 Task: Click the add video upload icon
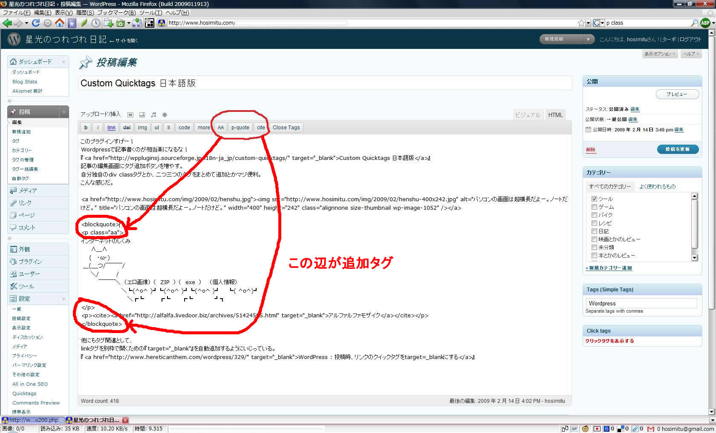[x=142, y=115]
